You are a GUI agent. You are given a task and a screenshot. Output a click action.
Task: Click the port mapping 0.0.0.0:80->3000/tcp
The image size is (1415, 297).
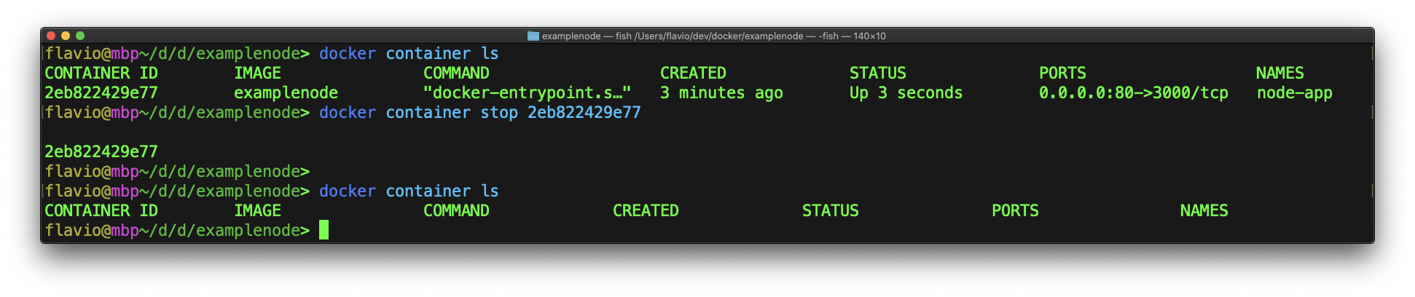point(1133,93)
